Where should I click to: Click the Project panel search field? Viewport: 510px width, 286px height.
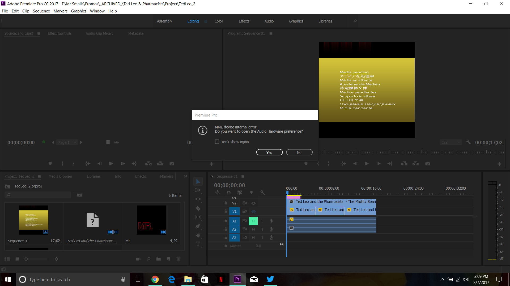click(x=38, y=195)
